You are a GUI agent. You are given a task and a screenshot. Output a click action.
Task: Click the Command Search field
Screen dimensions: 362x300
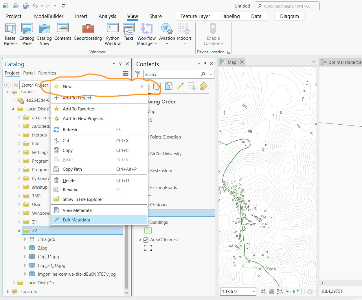point(287,6)
